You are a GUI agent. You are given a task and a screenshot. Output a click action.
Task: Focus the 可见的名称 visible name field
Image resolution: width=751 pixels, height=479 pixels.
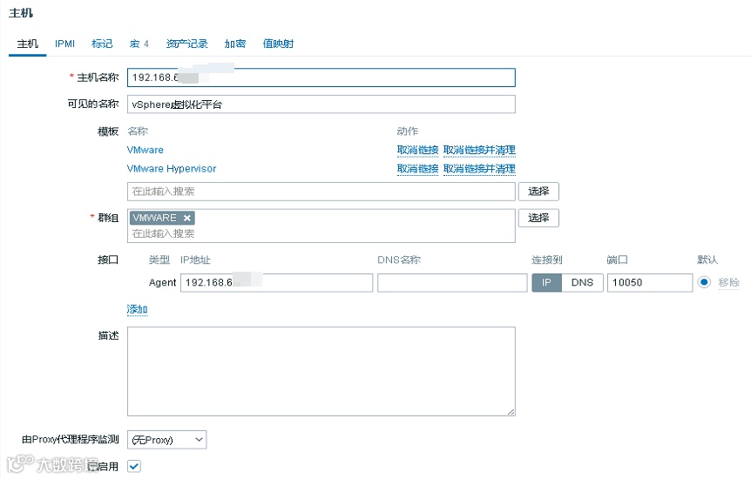tap(321, 105)
